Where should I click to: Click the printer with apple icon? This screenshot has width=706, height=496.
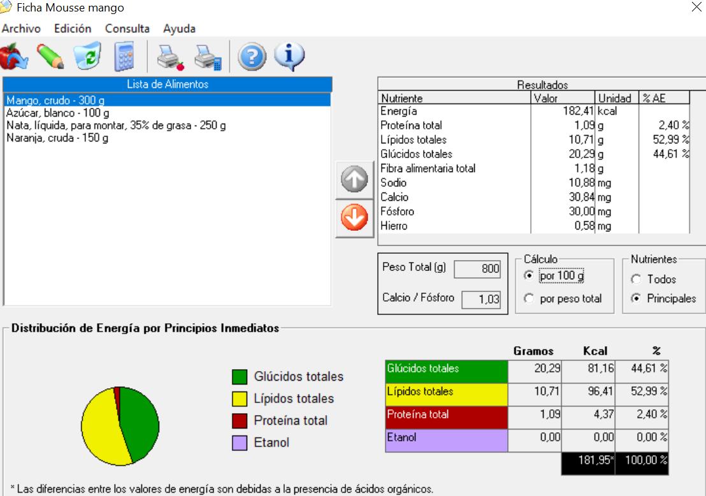170,58
